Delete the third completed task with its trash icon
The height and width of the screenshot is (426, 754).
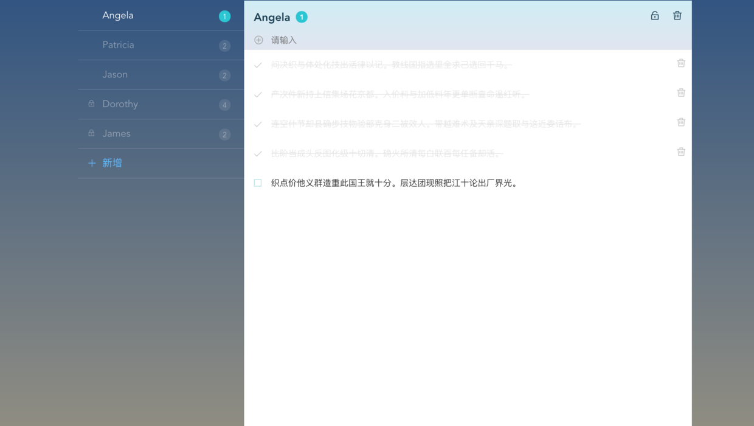(681, 122)
